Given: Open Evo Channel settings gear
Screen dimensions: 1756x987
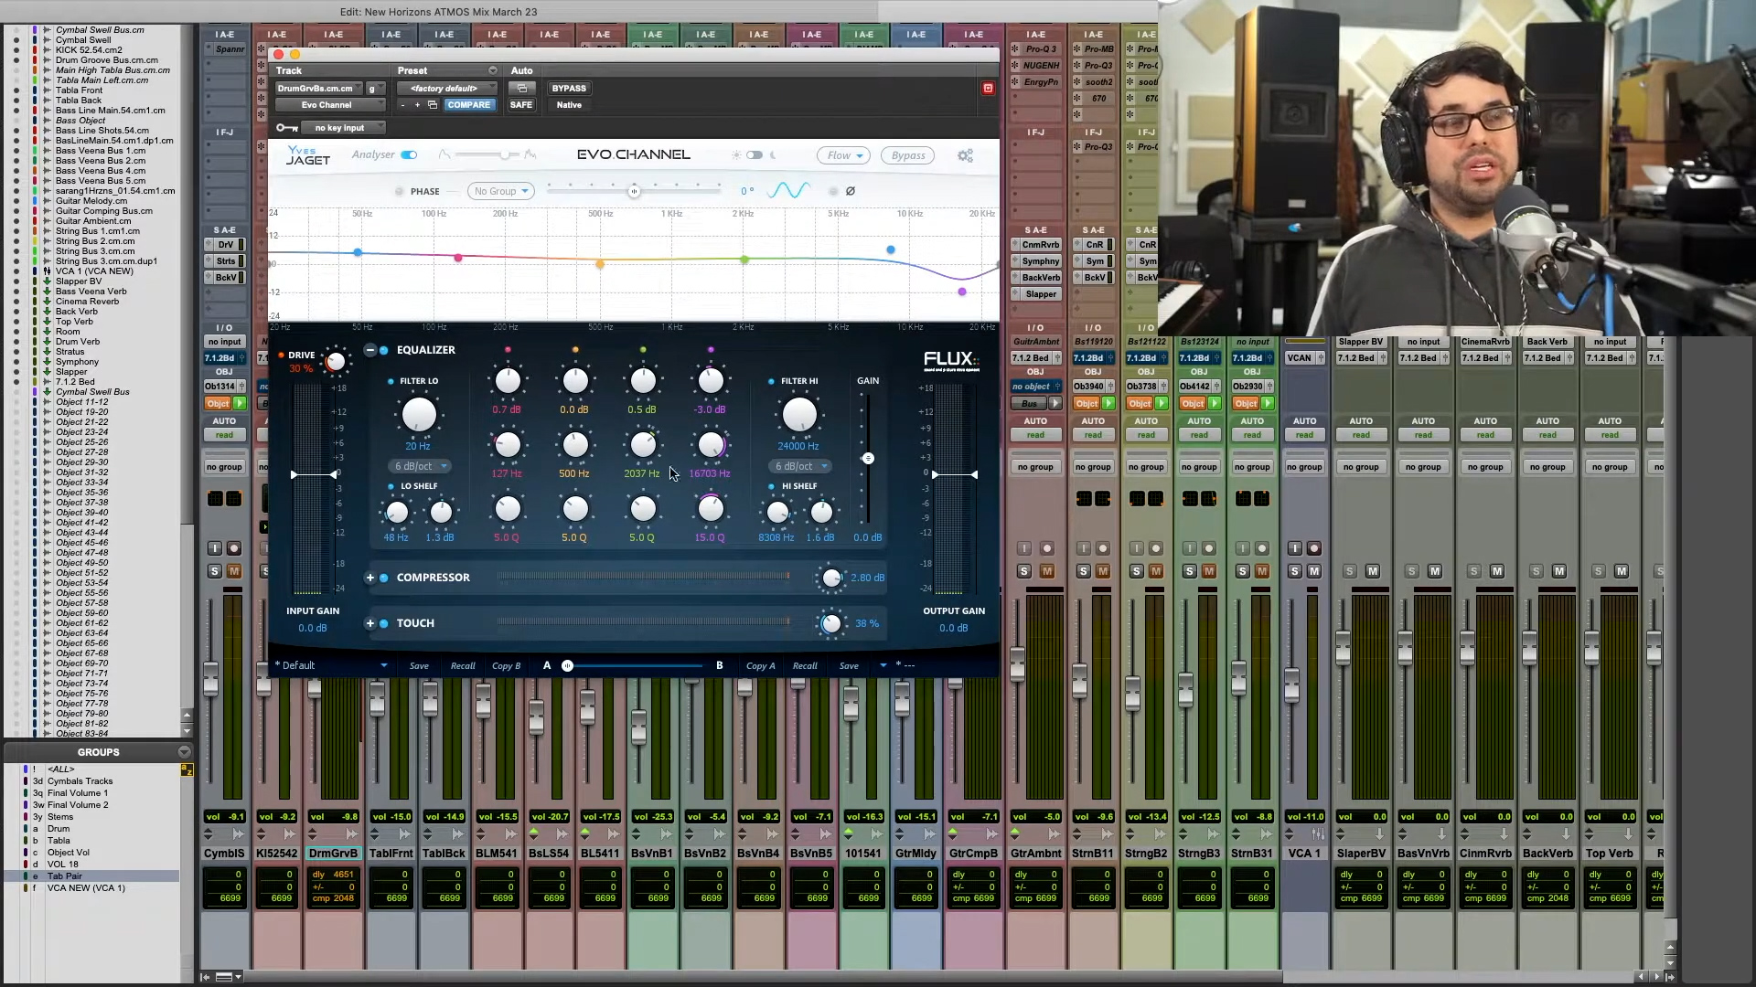Looking at the screenshot, I should pos(965,155).
